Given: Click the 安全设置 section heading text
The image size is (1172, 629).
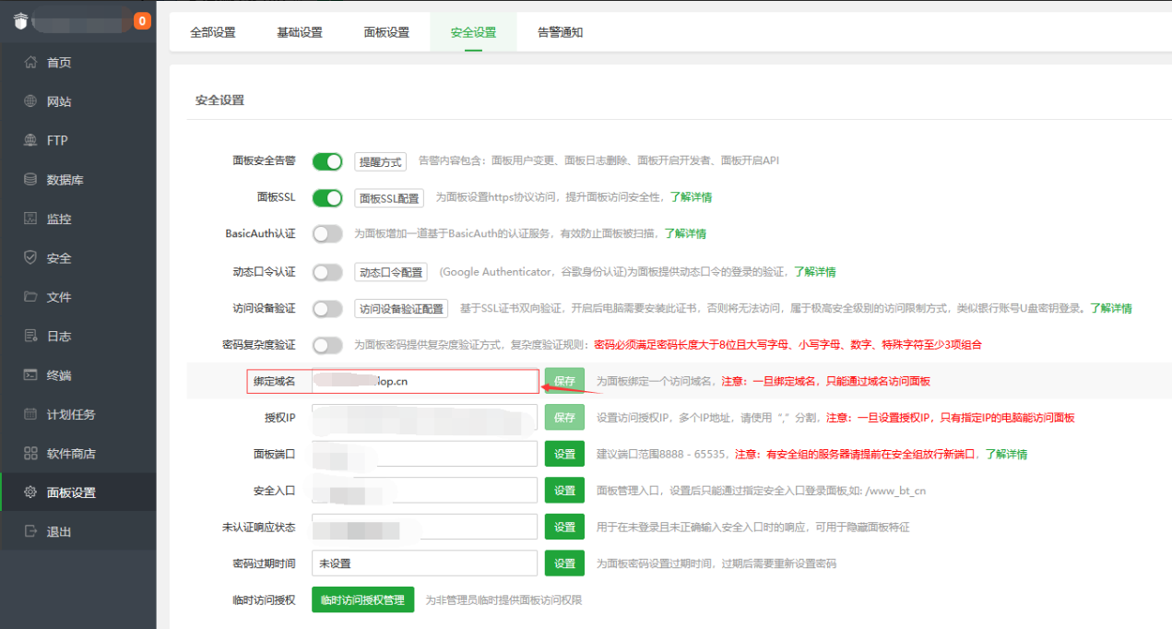Looking at the screenshot, I should (x=219, y=100).
